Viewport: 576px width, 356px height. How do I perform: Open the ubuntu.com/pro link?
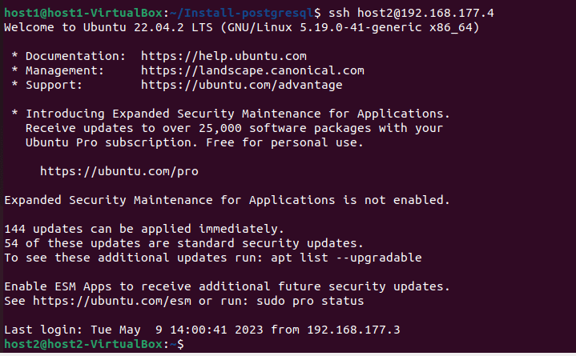coord(119,171)
